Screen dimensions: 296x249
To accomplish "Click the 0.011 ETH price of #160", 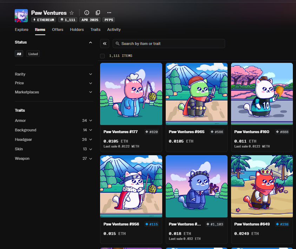I will (245, 141).
